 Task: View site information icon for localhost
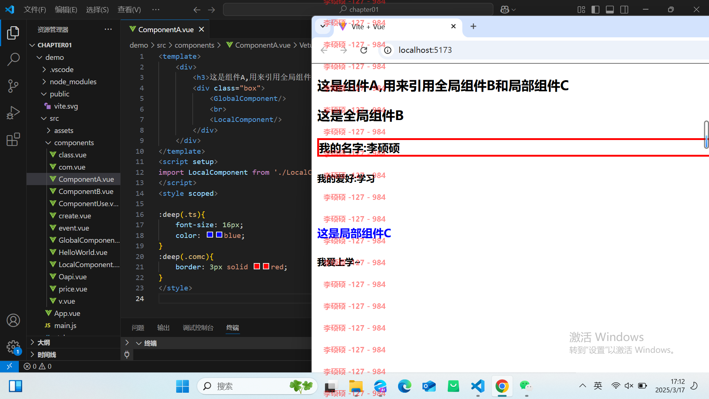click(x=388, y=50)
